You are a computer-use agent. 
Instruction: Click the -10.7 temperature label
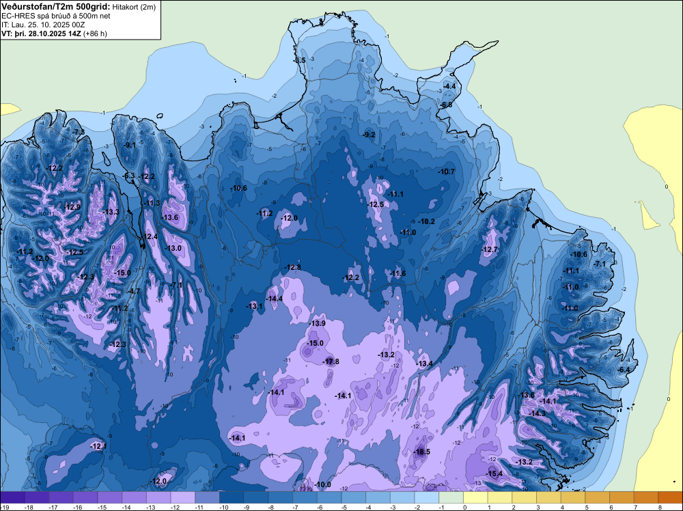[x=446, y=171]
